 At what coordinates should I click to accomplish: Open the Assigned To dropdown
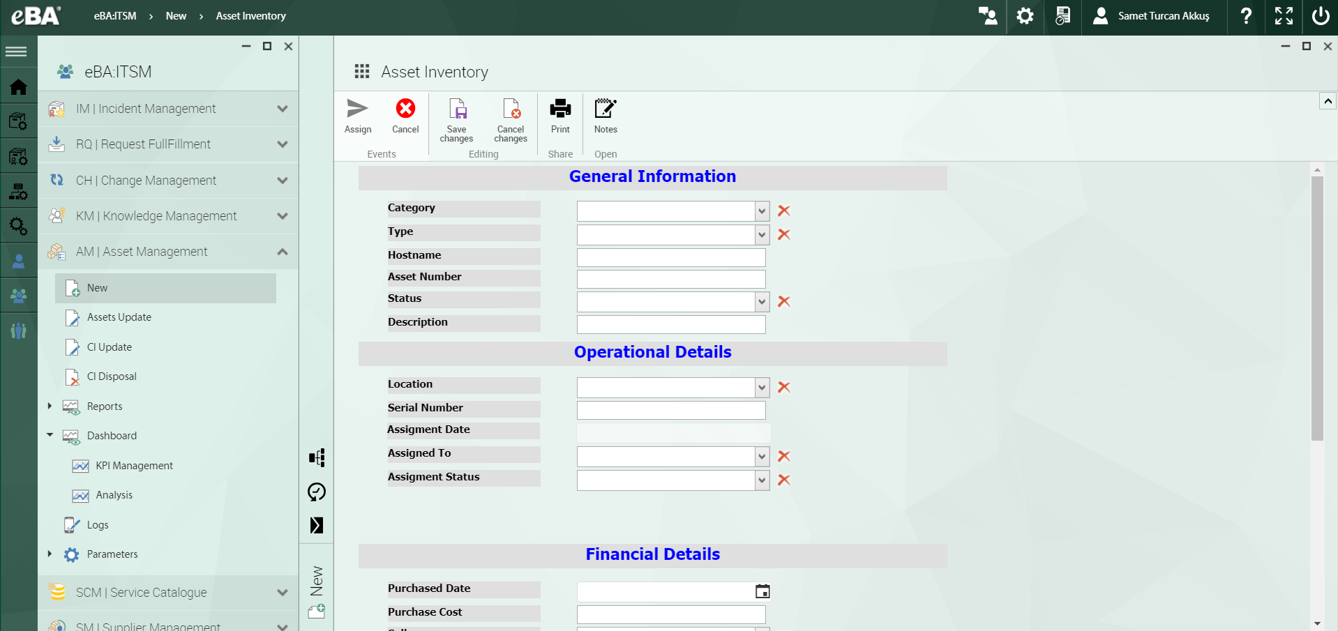[762, 457]
